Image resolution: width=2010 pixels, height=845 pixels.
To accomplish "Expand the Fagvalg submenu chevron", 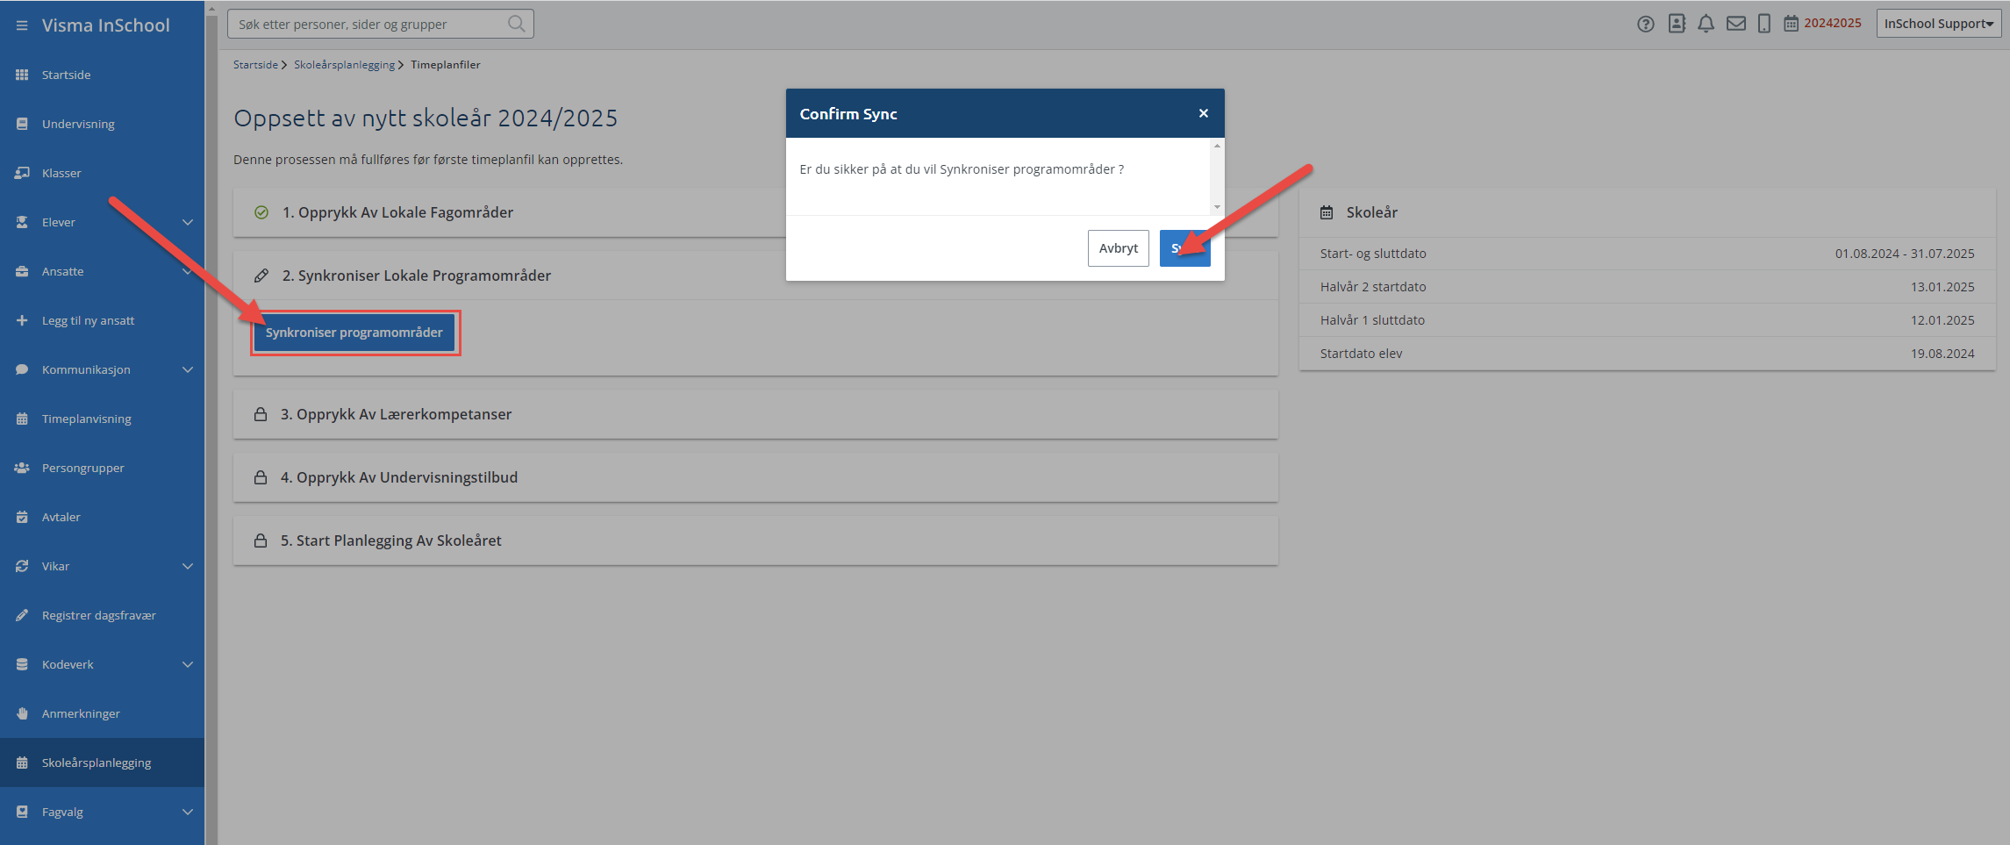I will (x=187, y=812).
